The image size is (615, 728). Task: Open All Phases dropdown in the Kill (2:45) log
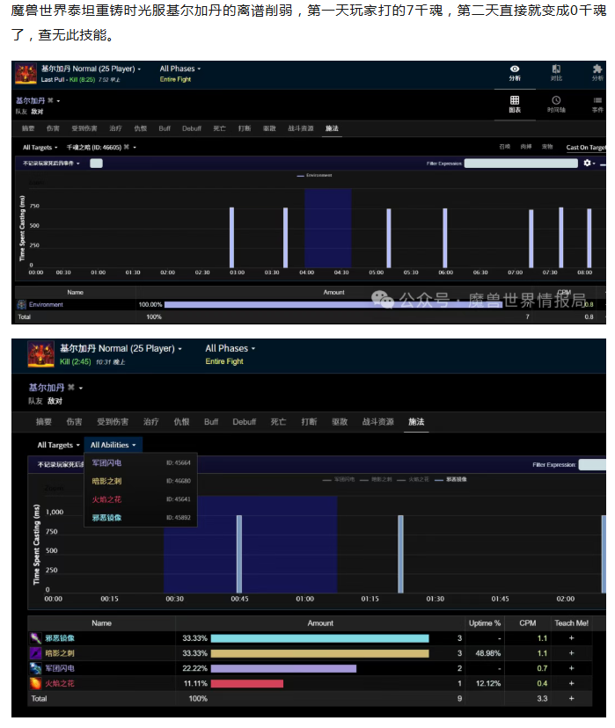(231, 348)
